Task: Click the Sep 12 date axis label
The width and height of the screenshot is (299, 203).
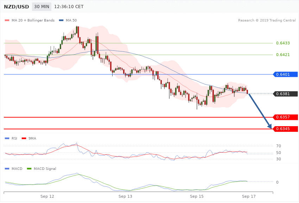Action: [47, 196]
